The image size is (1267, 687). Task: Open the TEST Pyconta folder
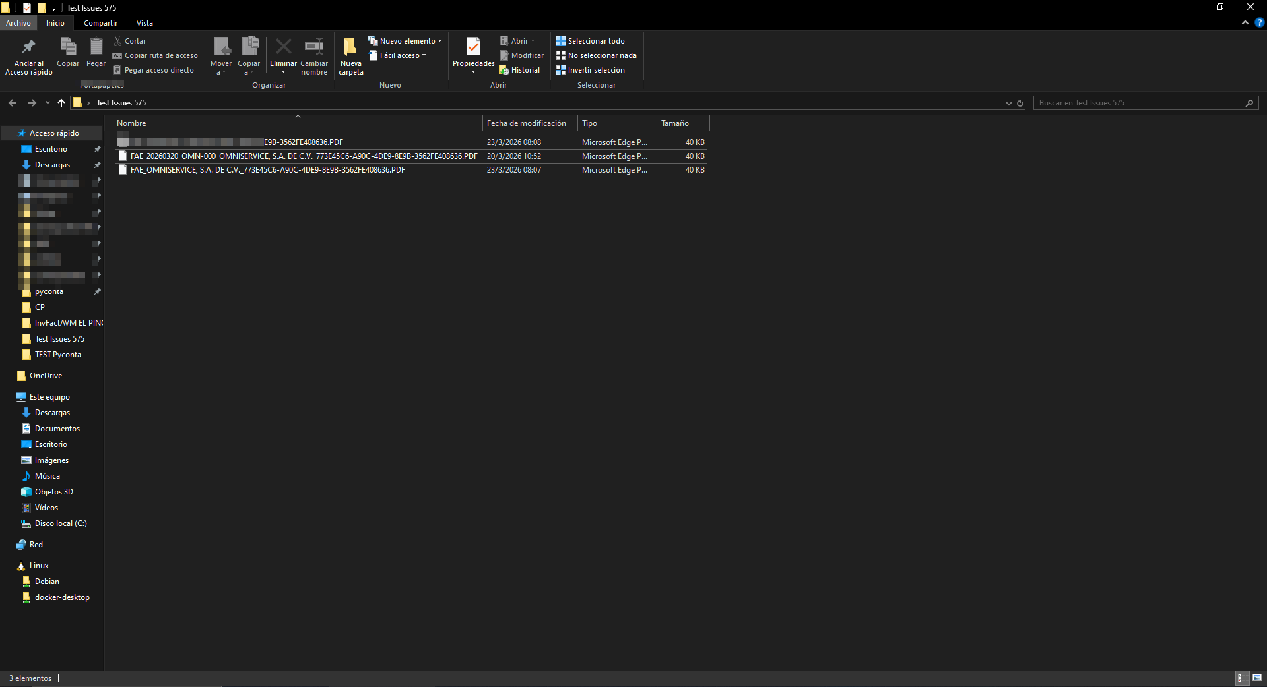click(x=58, y=355)
